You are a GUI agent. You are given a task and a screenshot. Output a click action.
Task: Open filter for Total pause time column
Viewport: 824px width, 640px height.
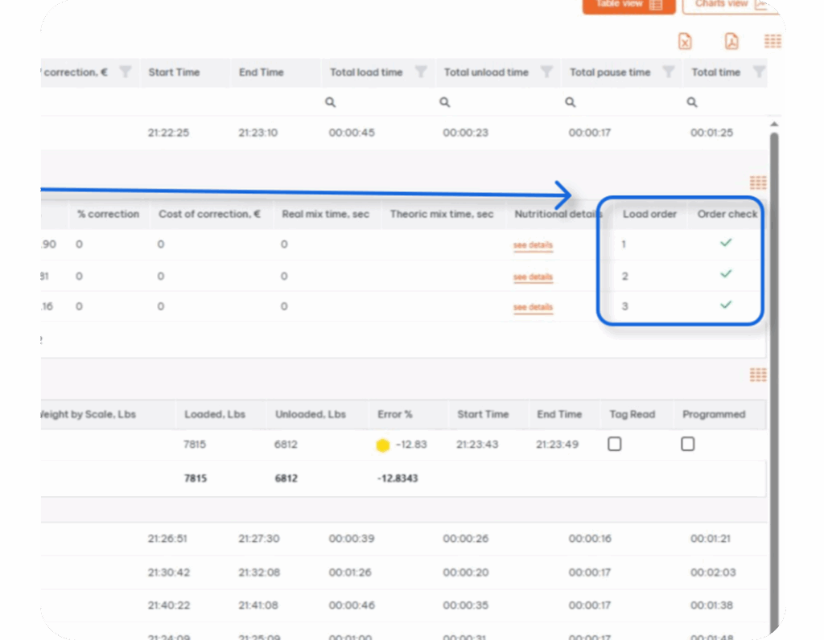[668, 72]
